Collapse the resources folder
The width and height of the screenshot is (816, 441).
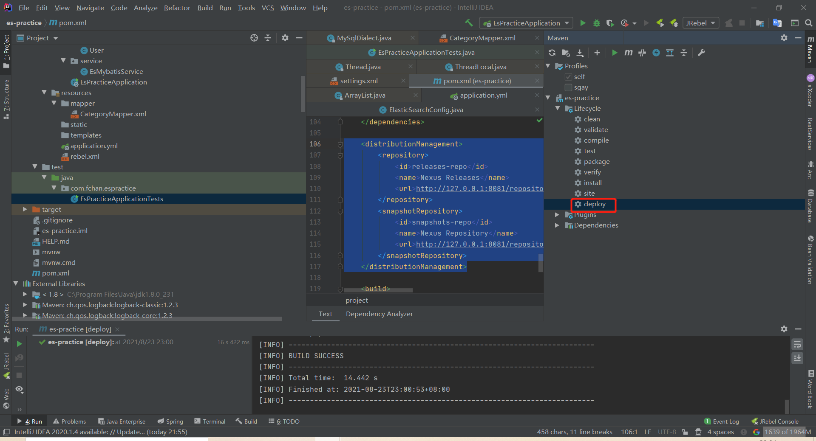point(44,93)
